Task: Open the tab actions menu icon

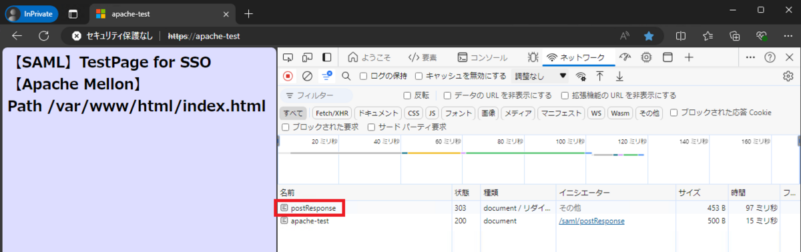Action: [73, 13]
